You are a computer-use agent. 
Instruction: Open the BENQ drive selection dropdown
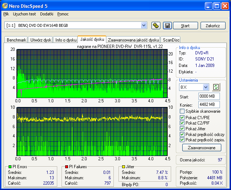pyautogui.click(x=144, y=25)
